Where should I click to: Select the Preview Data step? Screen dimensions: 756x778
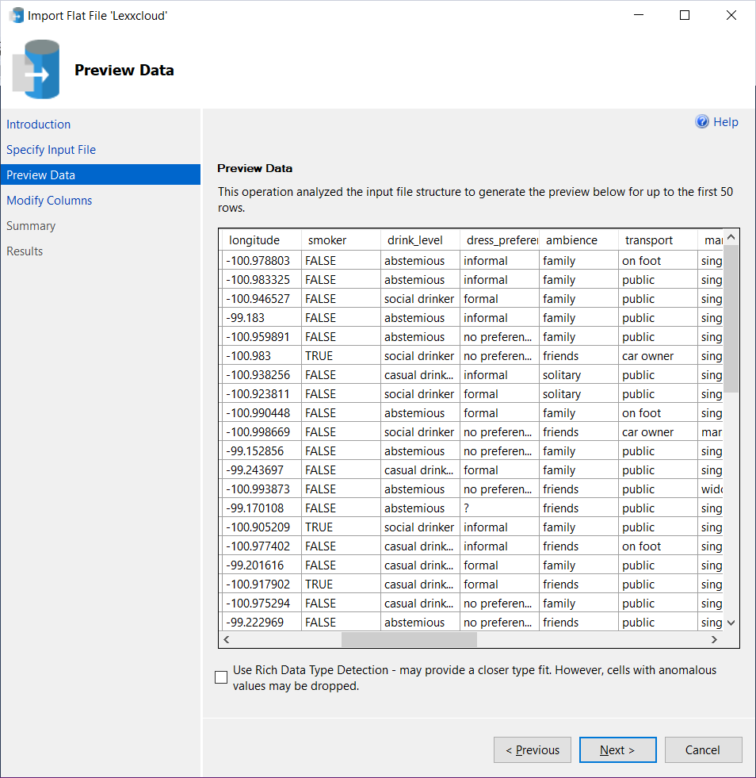pos(101,174)
